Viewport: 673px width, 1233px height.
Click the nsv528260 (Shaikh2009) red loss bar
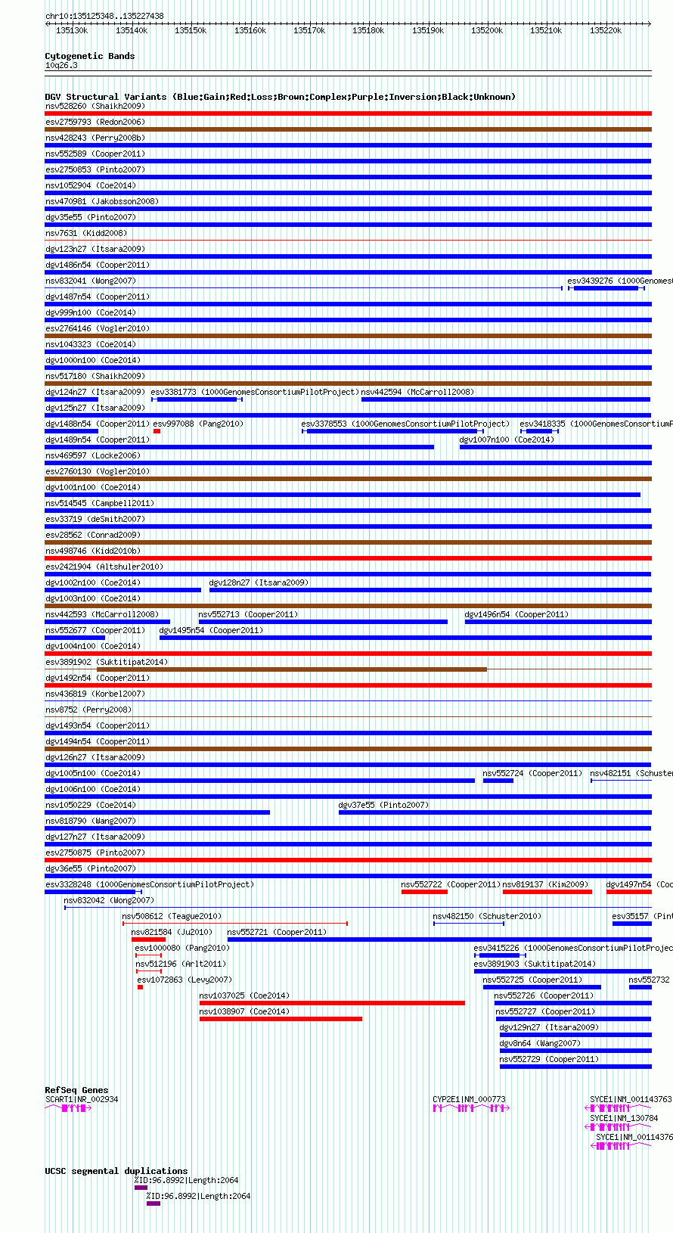[348, 113]
